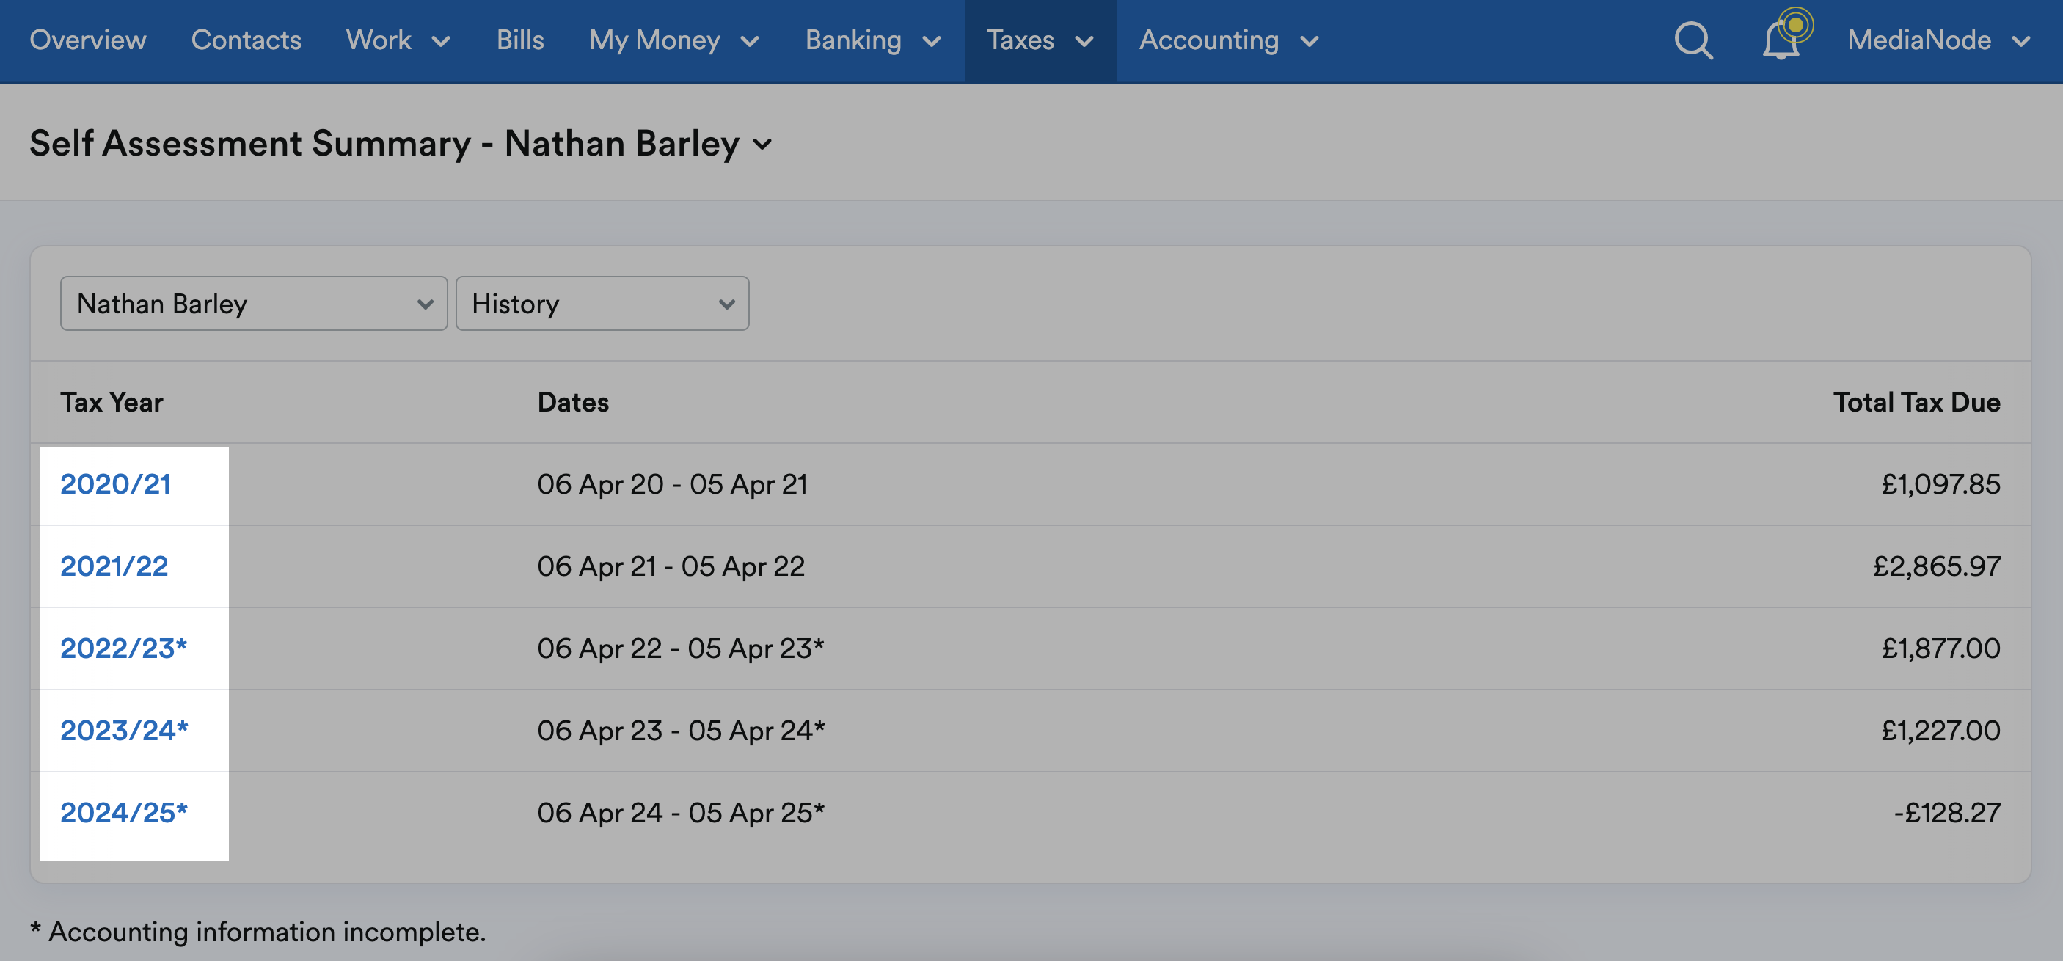Open the 2024/25* tax year link

point(124,813)
